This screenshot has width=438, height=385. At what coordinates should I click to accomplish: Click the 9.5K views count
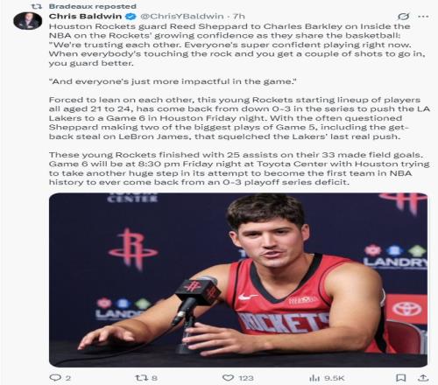[335, 378]
